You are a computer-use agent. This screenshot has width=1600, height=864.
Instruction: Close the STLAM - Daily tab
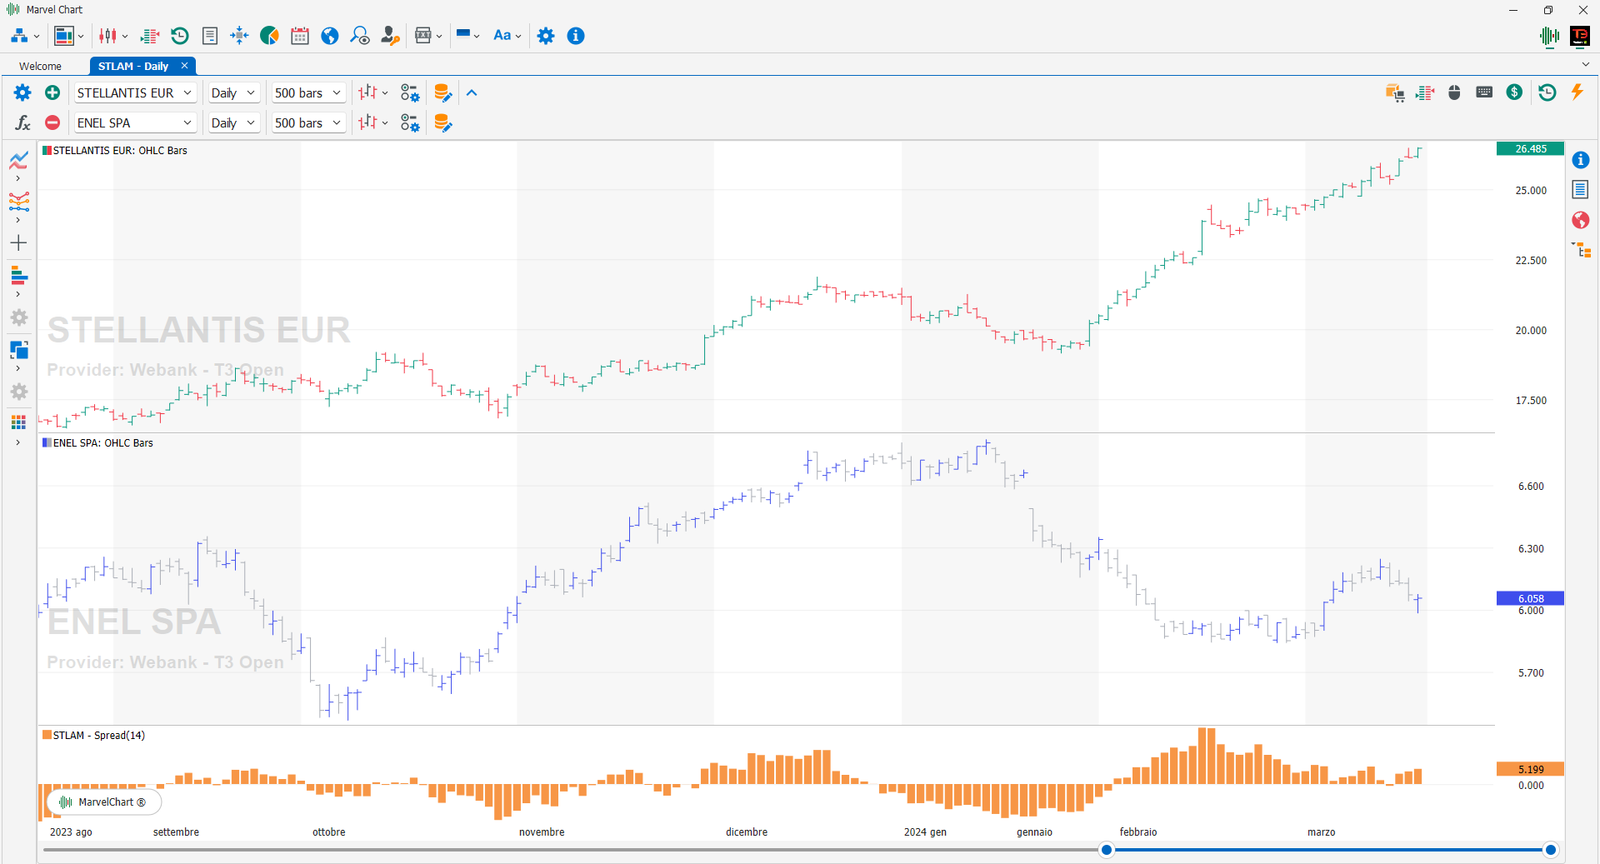[184, 66]
